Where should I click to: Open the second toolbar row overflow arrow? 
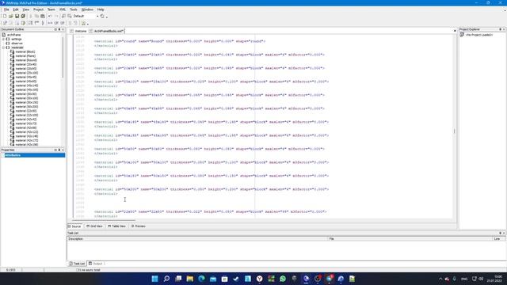point(88,24)
